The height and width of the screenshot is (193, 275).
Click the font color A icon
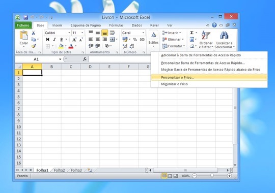coord(71,46)
